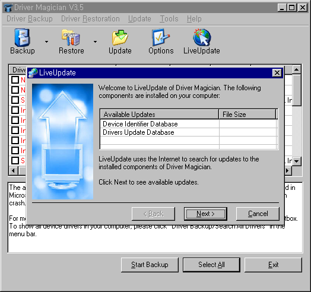Click the driver list scroll-up arrow

(x=297, y=69)
